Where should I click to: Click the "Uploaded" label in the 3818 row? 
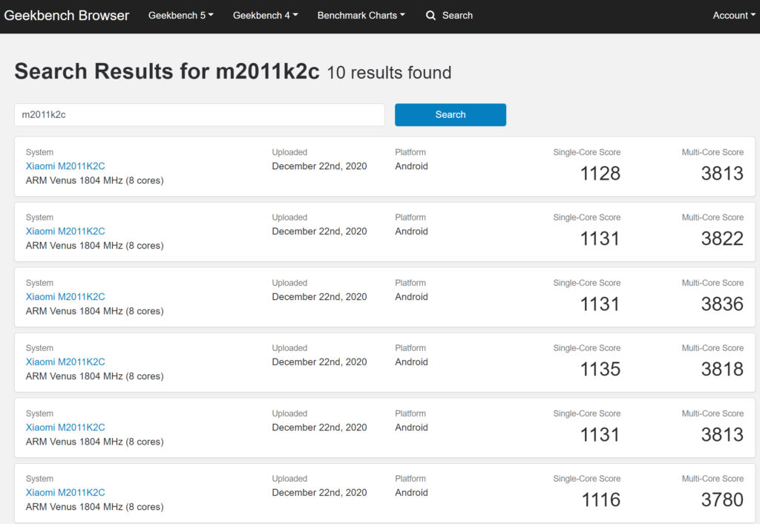pyautogui.click(x=289, y=348)
